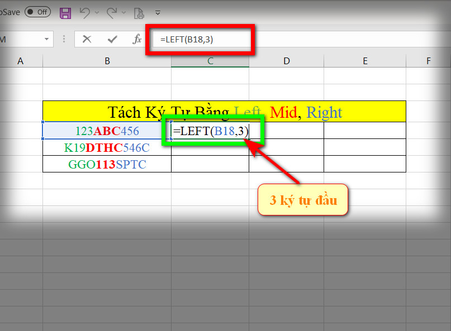Image resolution: width=451 pixels, height=331 pixels.
Task: Click the purple Save icon
Action: (65, 13)
